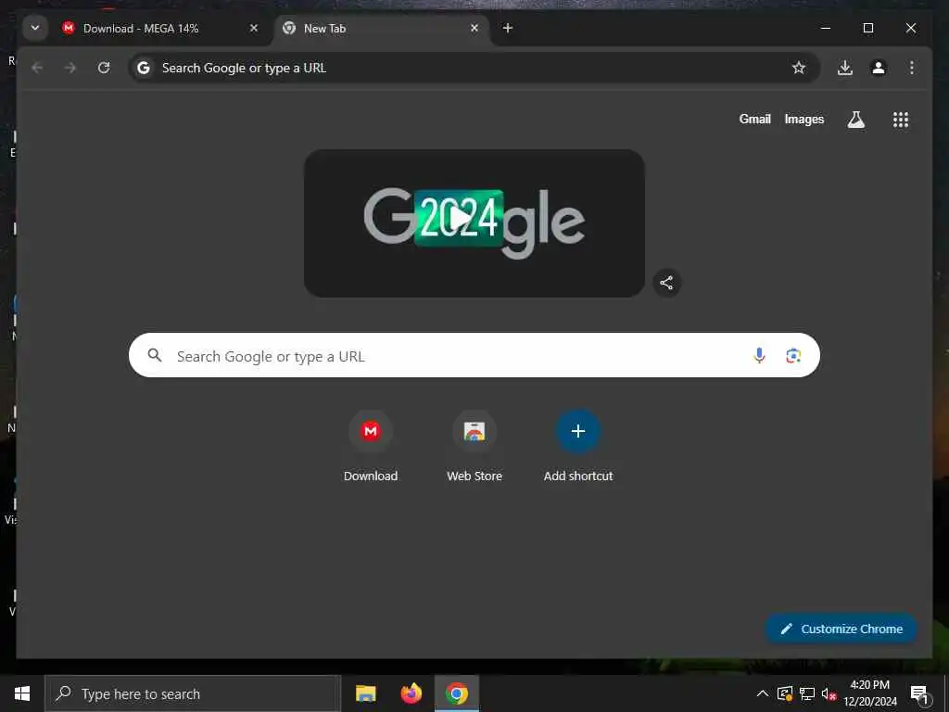The image size is (949, 712).
Task: Reload the page
Action: point(104,68)
